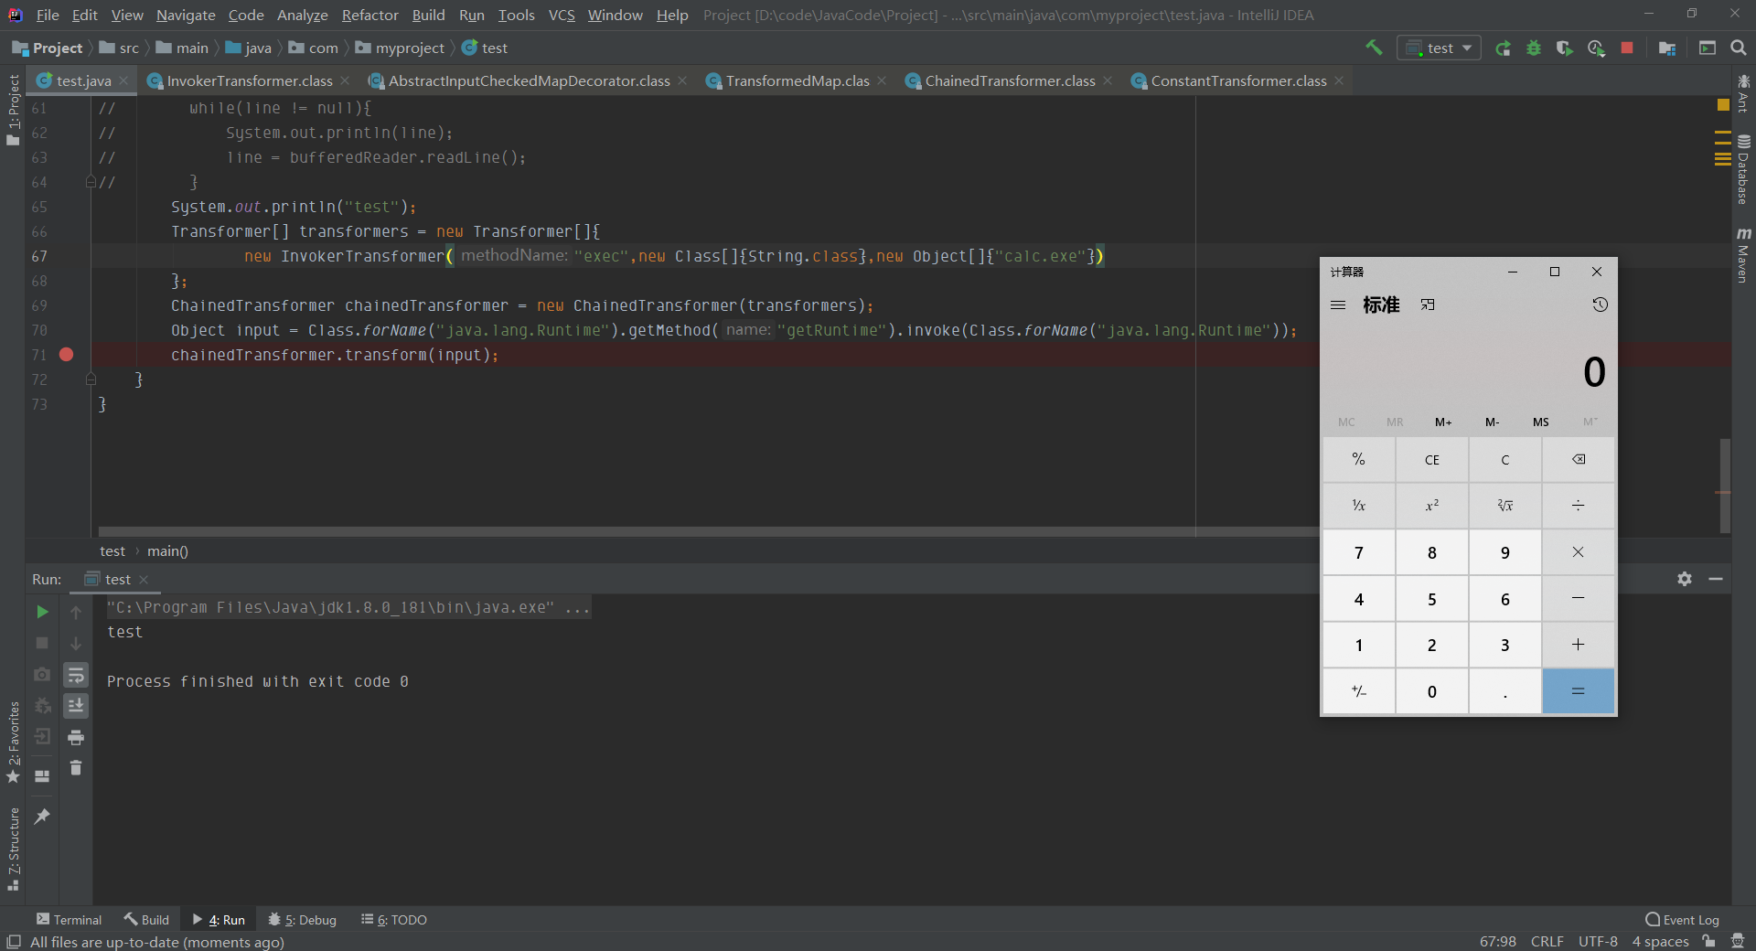Click the Debug bug icon in toolbar
This screenshot has width=1756, height=951.
point(1534,48)
